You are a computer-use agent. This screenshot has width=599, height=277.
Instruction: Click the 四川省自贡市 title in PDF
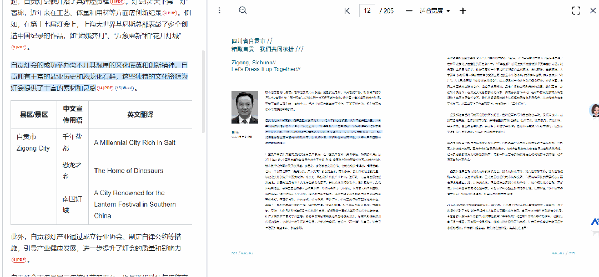pyautogui.click(x=251, y=41)
